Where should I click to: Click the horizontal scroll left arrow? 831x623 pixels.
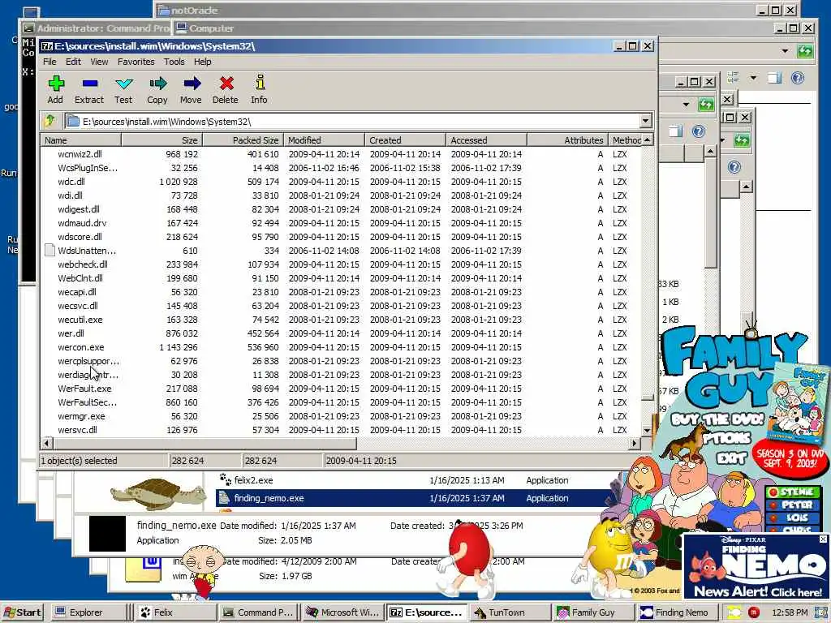point(47,443)
